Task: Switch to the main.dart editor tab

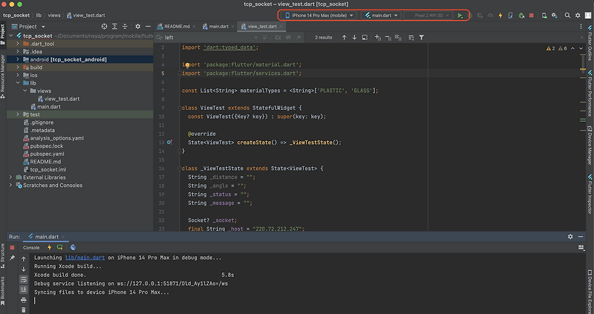Action: pos(218,26)
